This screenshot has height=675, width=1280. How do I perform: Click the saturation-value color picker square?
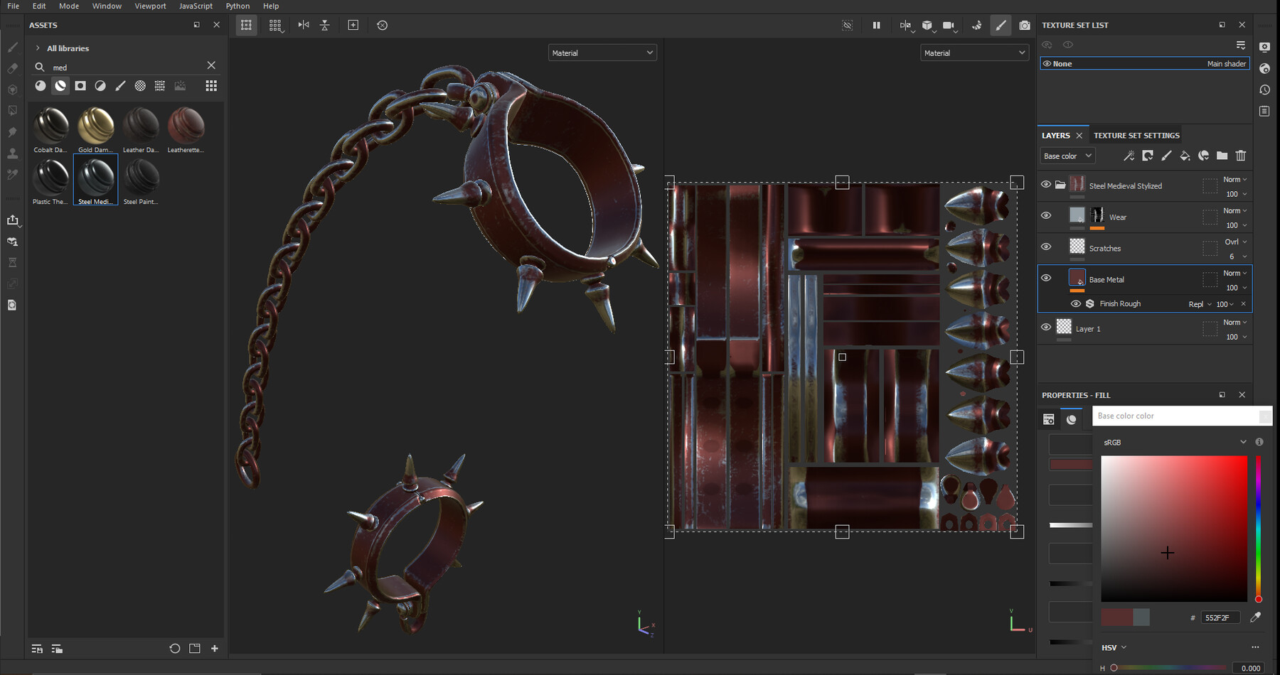pos(1174,529)
